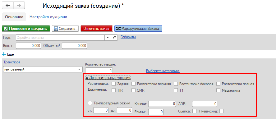Check the Задняя растентовка box
This screenshot has height=119, width=276.
pyautogui.click(x=114, y=84)
